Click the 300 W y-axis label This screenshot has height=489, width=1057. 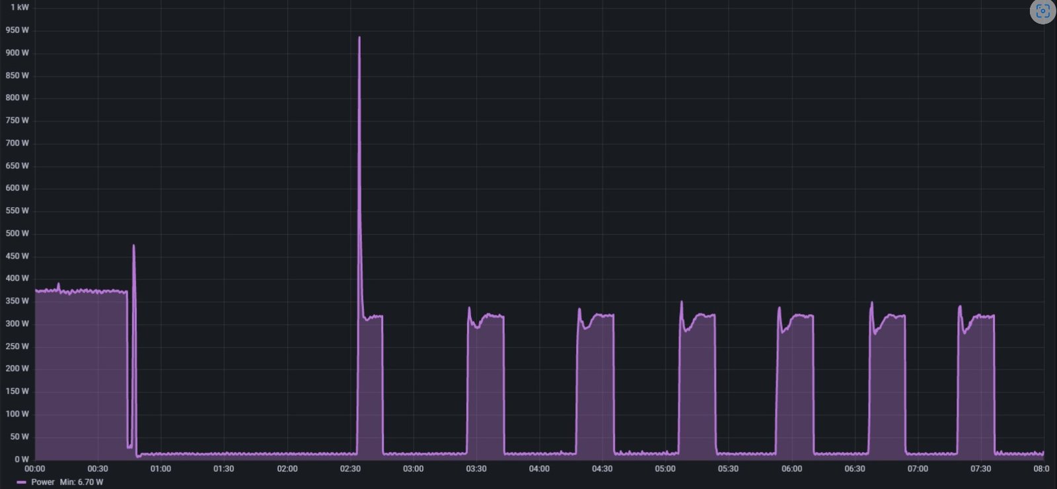click(17, 324)
